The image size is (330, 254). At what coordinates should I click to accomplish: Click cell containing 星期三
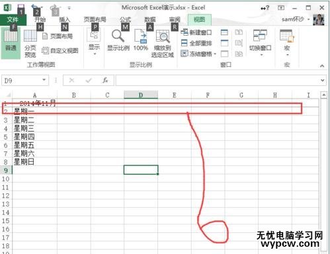(34, 128)
